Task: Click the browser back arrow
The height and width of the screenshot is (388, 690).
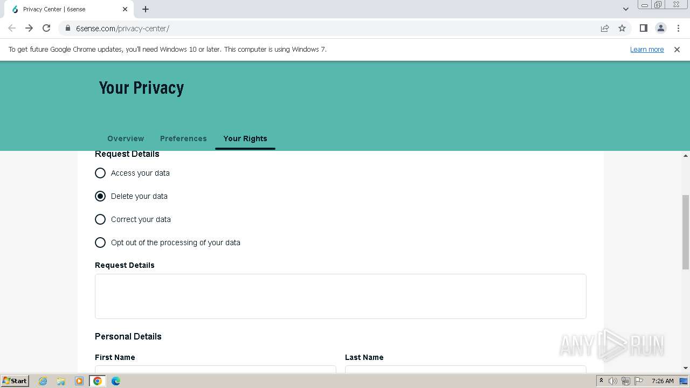Action: point(12,28)
